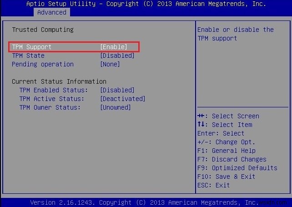
Task: Click the 'Enable or disable the TPM support' help text
Action: [236, 34]
